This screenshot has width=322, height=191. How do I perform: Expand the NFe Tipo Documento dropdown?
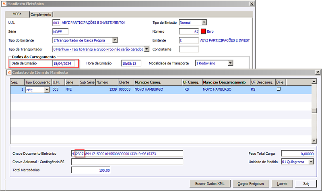pyautogui.click(x=47, y=89)
